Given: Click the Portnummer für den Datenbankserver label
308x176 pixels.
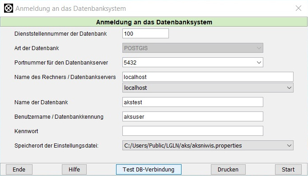Looking at the screenshot, I should pos(61,63).
